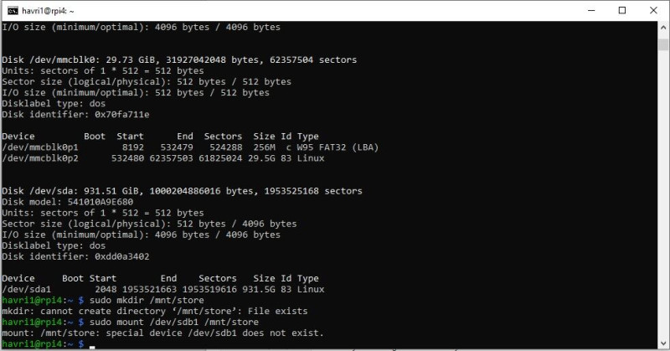670x351 pixels.
Task: Click 'Sector size (logical/physical): 512 bytes / 4096 bytes'
Action: (x=149, y=224)
